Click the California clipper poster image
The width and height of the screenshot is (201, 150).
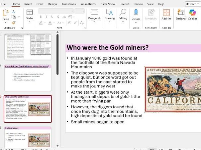coord(173,89)
